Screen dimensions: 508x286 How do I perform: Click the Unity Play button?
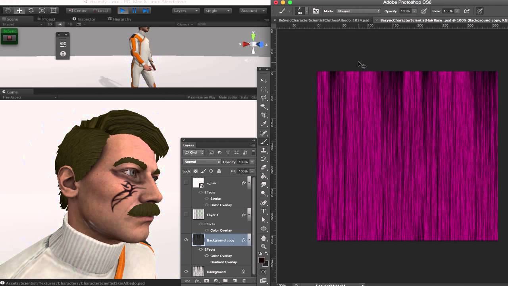(x=123, y=11)
